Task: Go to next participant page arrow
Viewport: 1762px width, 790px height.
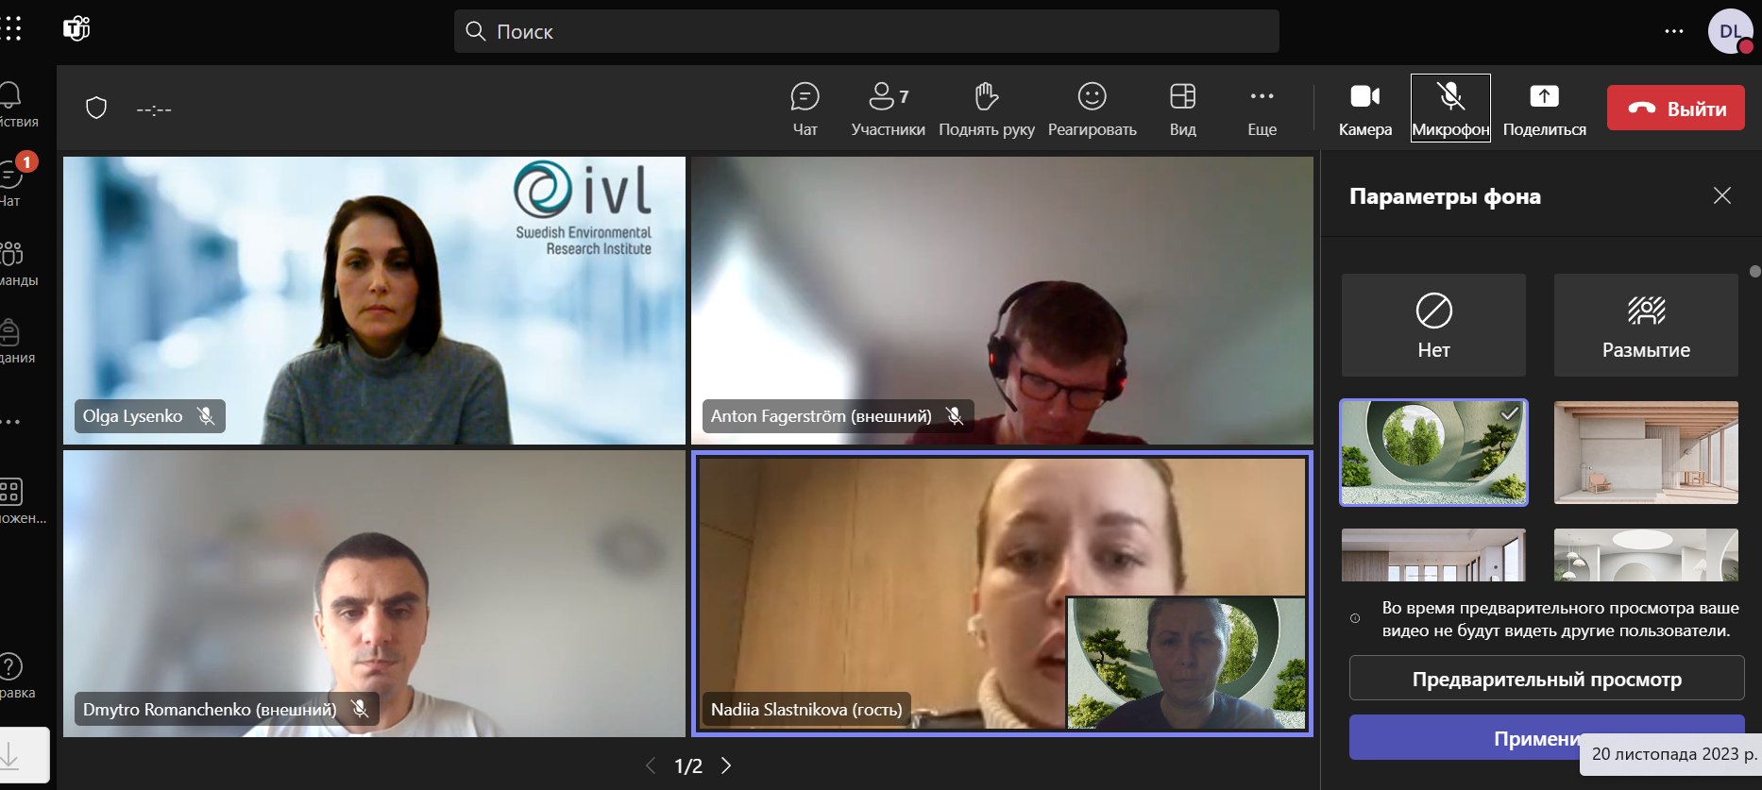Action: (x=726, y=765)
